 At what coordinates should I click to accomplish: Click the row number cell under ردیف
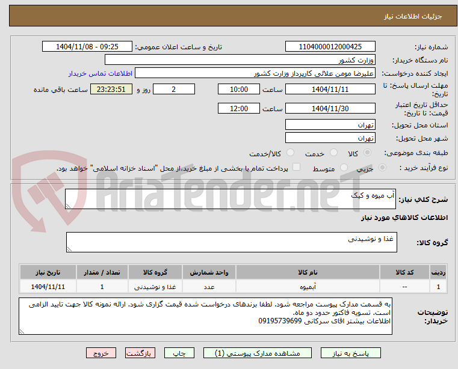coord(438,287)
